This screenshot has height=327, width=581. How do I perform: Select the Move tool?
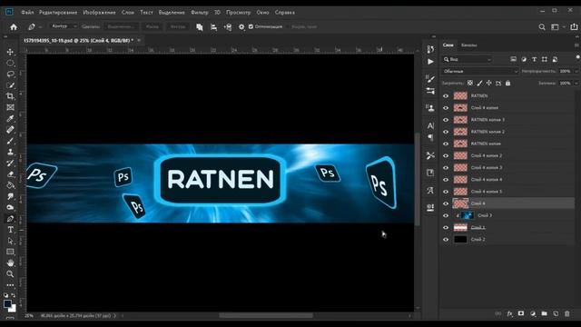point(10,52)
